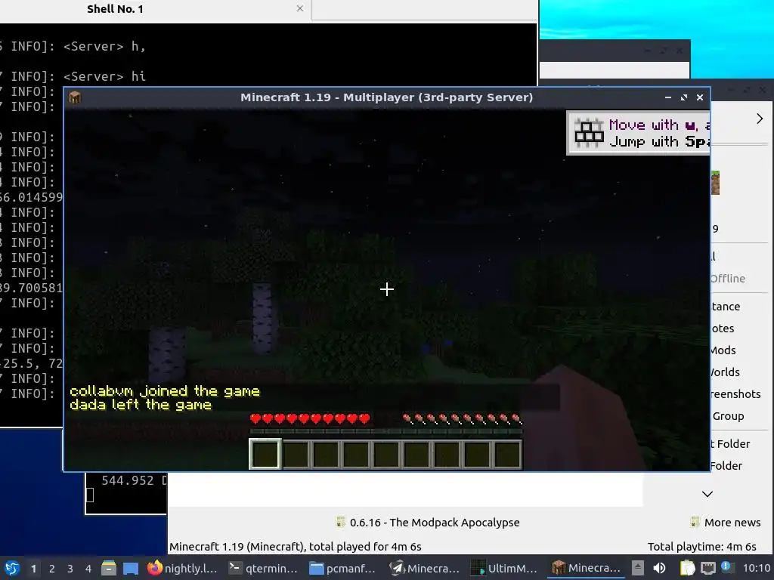
Task: Click the movement tutorial toast icon
Action: (x=589, y=133)
